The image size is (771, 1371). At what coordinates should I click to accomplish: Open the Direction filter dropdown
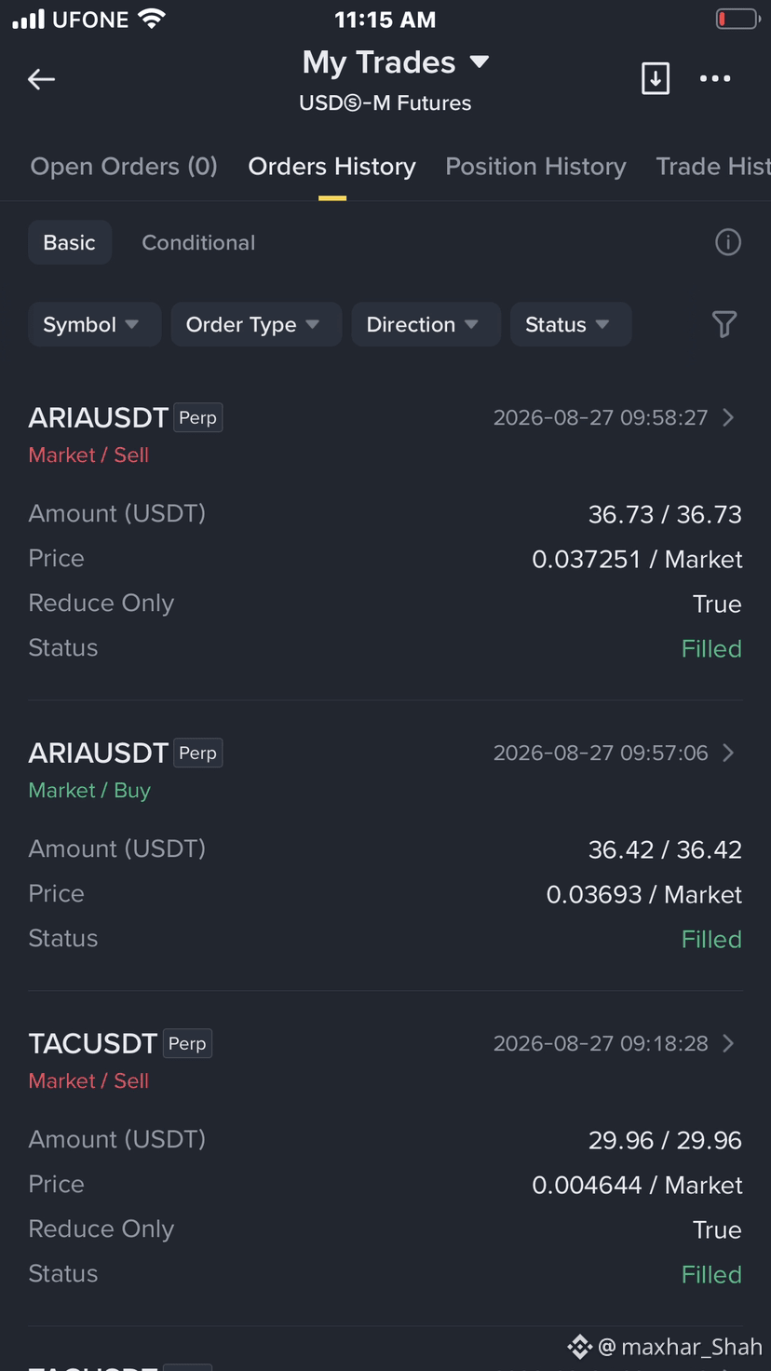pos(426,324)
